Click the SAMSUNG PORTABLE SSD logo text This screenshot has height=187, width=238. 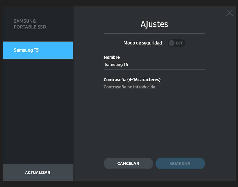[30, 24]
